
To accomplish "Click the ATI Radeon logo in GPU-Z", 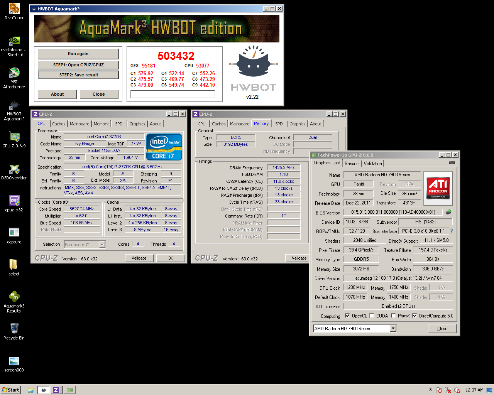I will (x=438, y=188).
